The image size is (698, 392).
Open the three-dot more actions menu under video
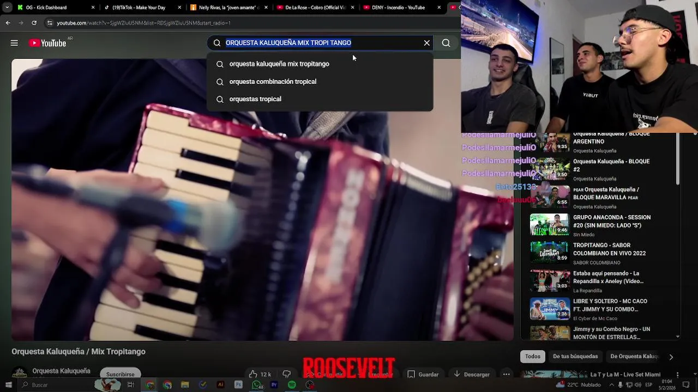click(507, 374)
